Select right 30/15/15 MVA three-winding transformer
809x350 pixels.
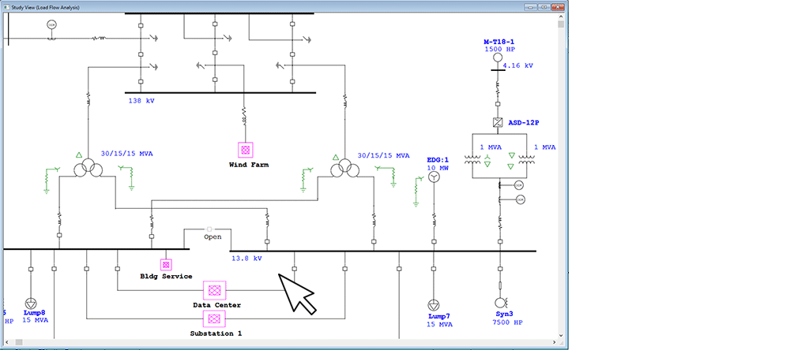[x=342, y=169]
